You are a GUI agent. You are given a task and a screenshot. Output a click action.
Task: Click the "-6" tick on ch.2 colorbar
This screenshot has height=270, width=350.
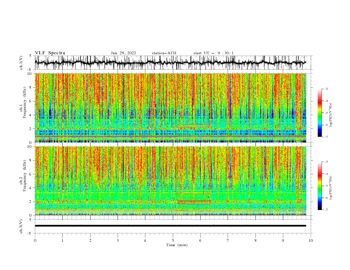pos(326,198)
